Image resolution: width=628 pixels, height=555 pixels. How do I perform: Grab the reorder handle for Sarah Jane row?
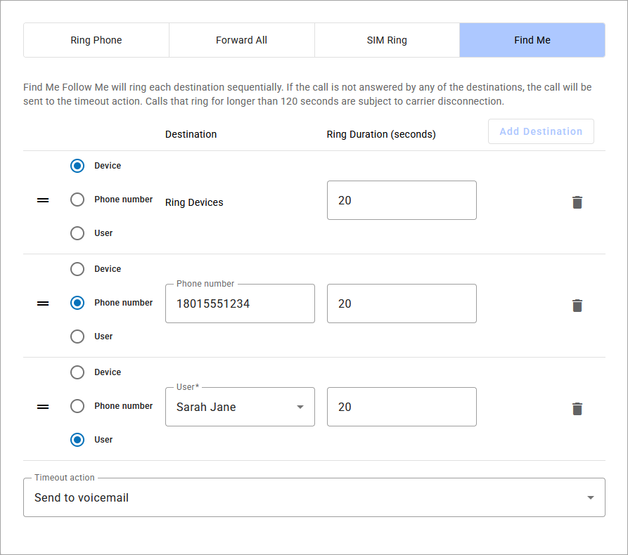tap(43, 407)
